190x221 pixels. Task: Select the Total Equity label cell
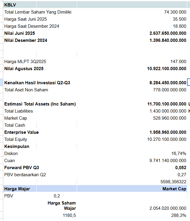pos(16,139)
